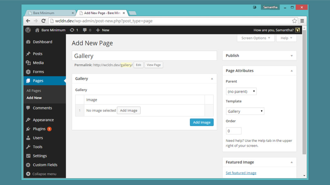The image size is (330, 185).
Task: Click the Users person icon
Action: (28, 138)
